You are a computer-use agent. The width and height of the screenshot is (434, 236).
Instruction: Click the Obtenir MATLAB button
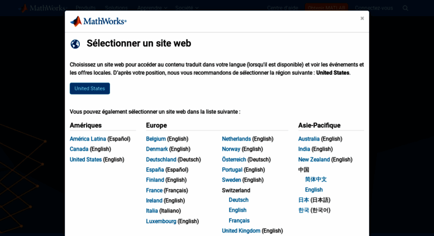point(327,8)
